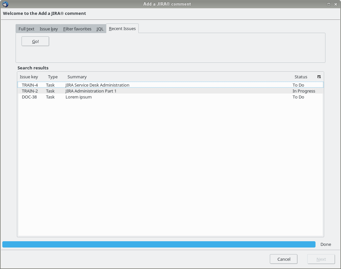Click the Task type cell for DOC-38
The height and width of the screenshot is (269, 341).
[x=50, y=97]
